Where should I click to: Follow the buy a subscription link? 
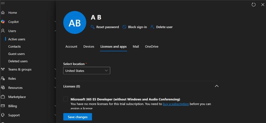coord(176,104)
